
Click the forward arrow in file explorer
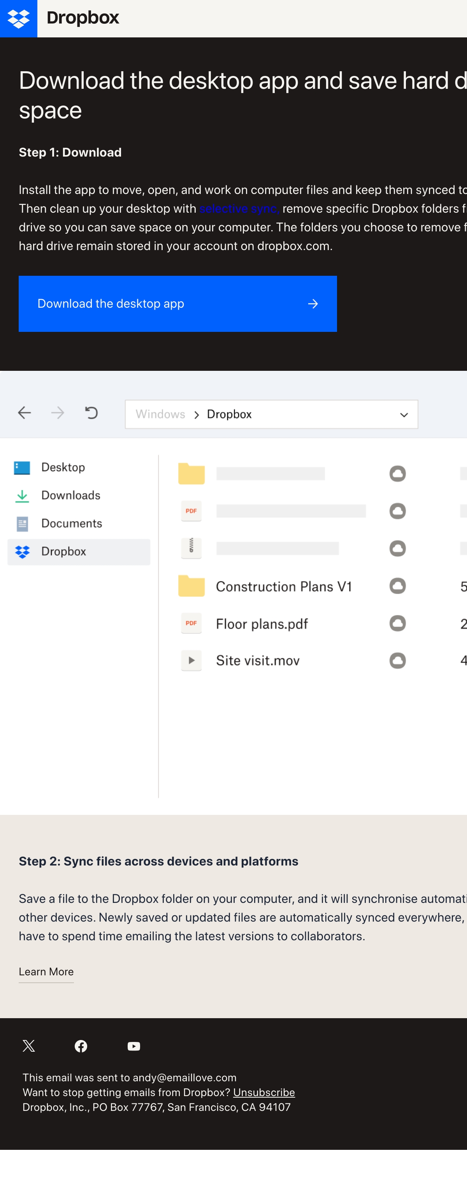(58, 413)
